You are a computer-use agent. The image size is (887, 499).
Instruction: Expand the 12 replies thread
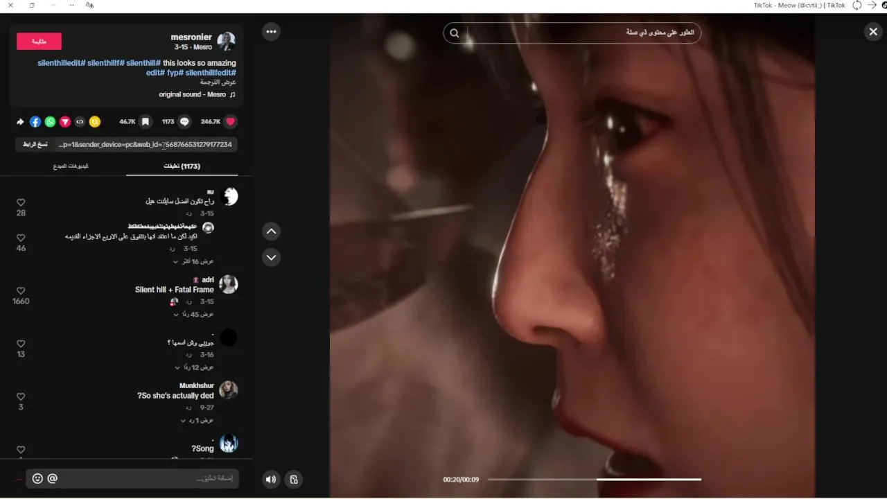click(193, 367)
